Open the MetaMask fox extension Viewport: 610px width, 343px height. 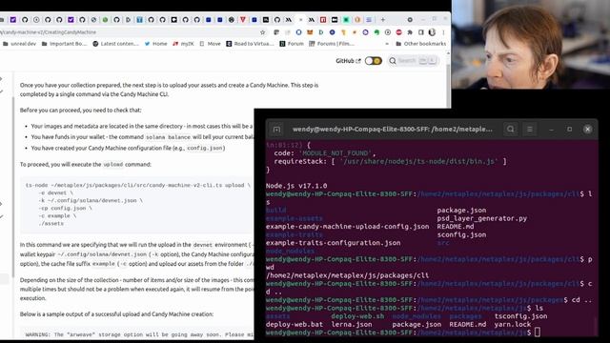pyautogui.click(x=310, y=32)
